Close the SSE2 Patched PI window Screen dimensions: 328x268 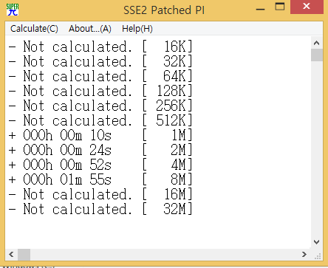tap(307, 7)
